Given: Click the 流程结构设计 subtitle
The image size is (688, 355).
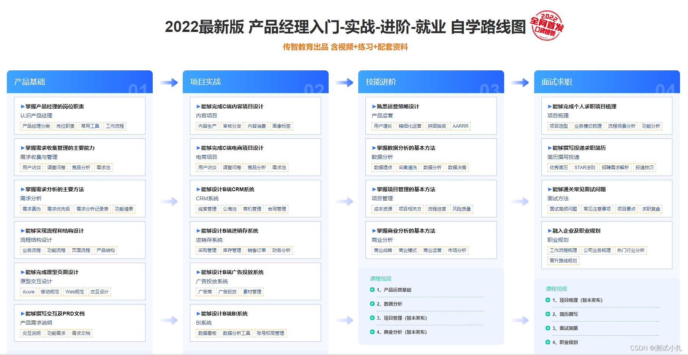Looking at the screenshot, I should (x=36, y=240).
